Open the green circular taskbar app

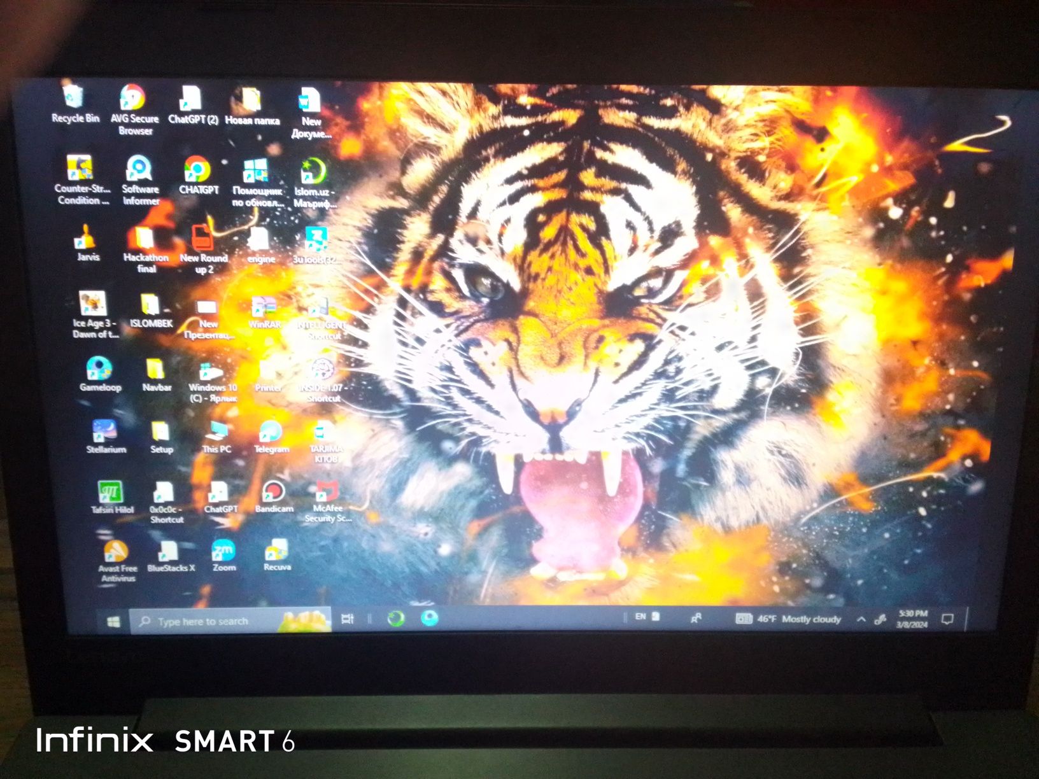pos(396,618)
